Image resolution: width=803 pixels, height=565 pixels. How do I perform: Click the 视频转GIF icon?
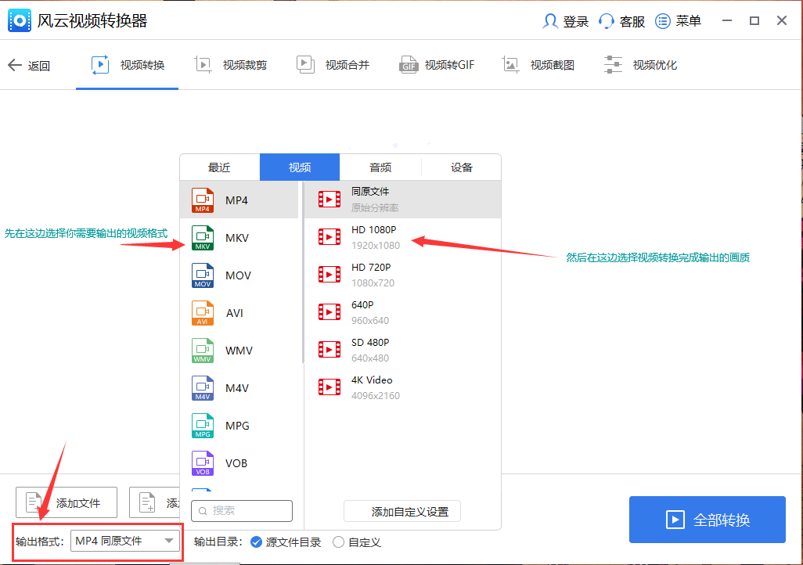click(x=409, y=65)
